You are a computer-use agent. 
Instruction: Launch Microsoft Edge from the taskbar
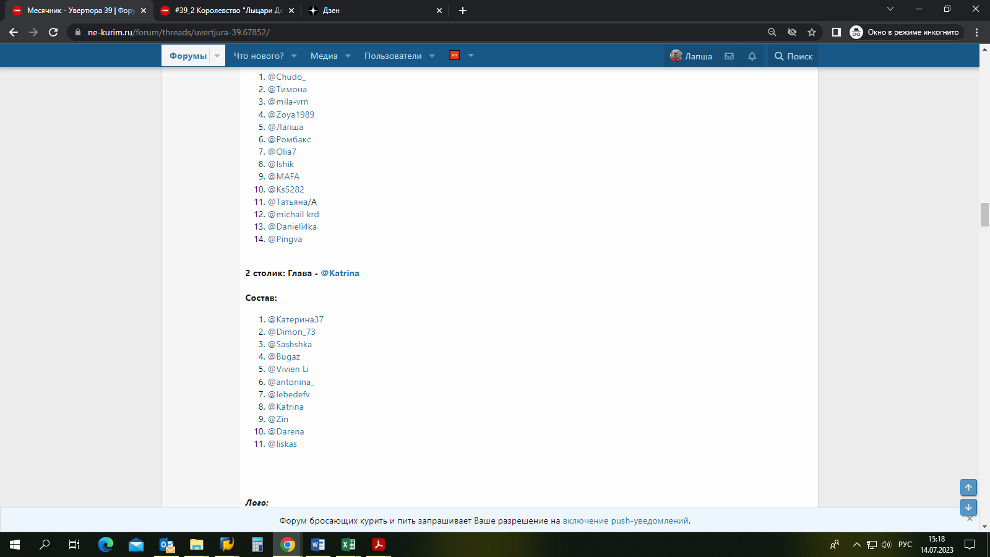[106, 545]
